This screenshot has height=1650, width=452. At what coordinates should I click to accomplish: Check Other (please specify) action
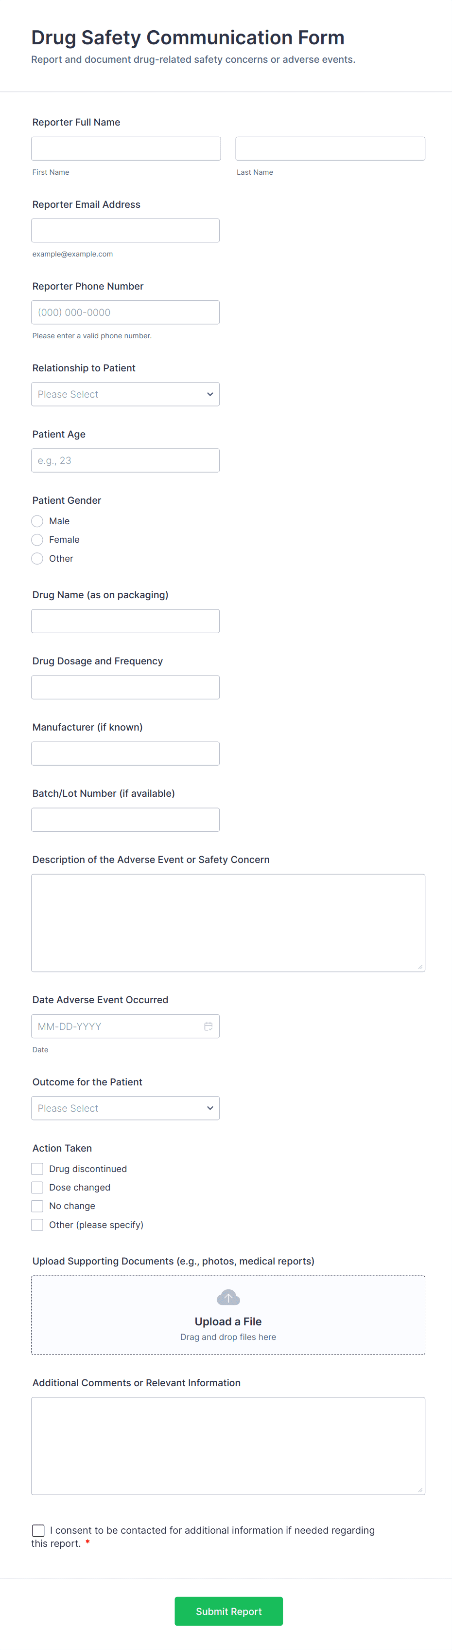[x=38, y=1225]
